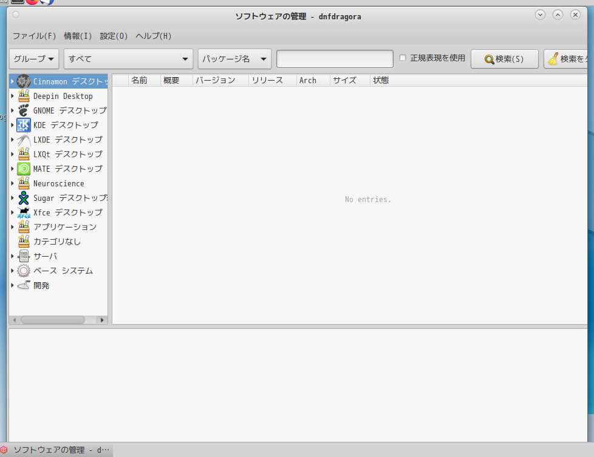Click the LXDE bird icon
This screenshot has width=594, height=457.
pos(24,140)
